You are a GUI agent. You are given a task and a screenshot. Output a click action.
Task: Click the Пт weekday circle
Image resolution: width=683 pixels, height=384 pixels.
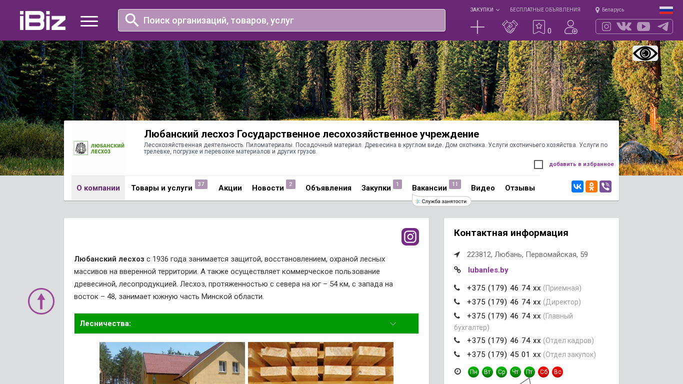click(x=529, y=372)
